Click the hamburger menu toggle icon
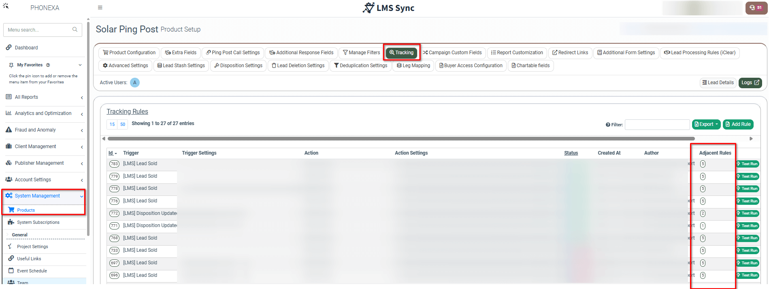This screenshot has width=769, height=289. pyautogui.click(x=100, y=8)
